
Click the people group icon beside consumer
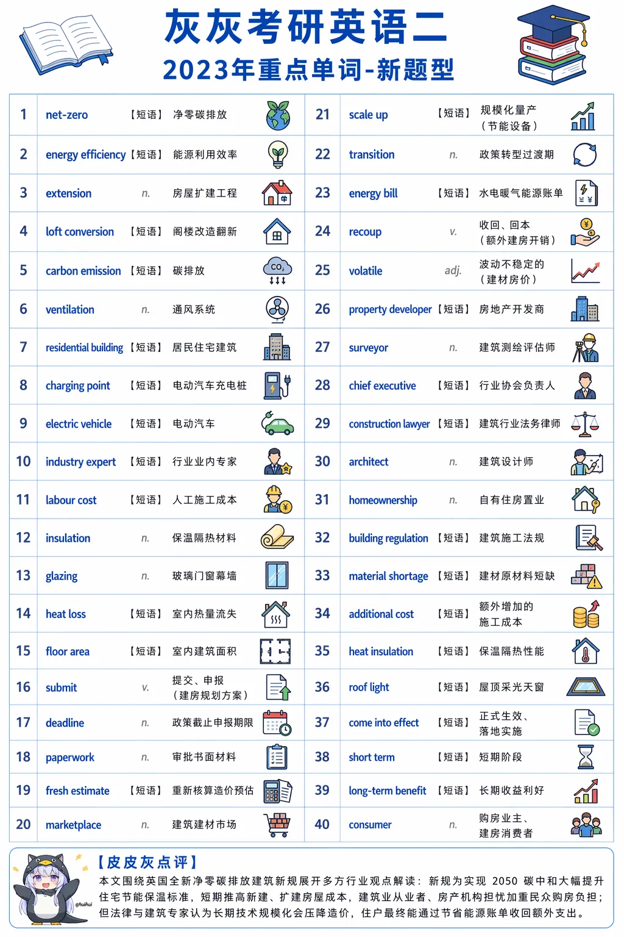586,825
